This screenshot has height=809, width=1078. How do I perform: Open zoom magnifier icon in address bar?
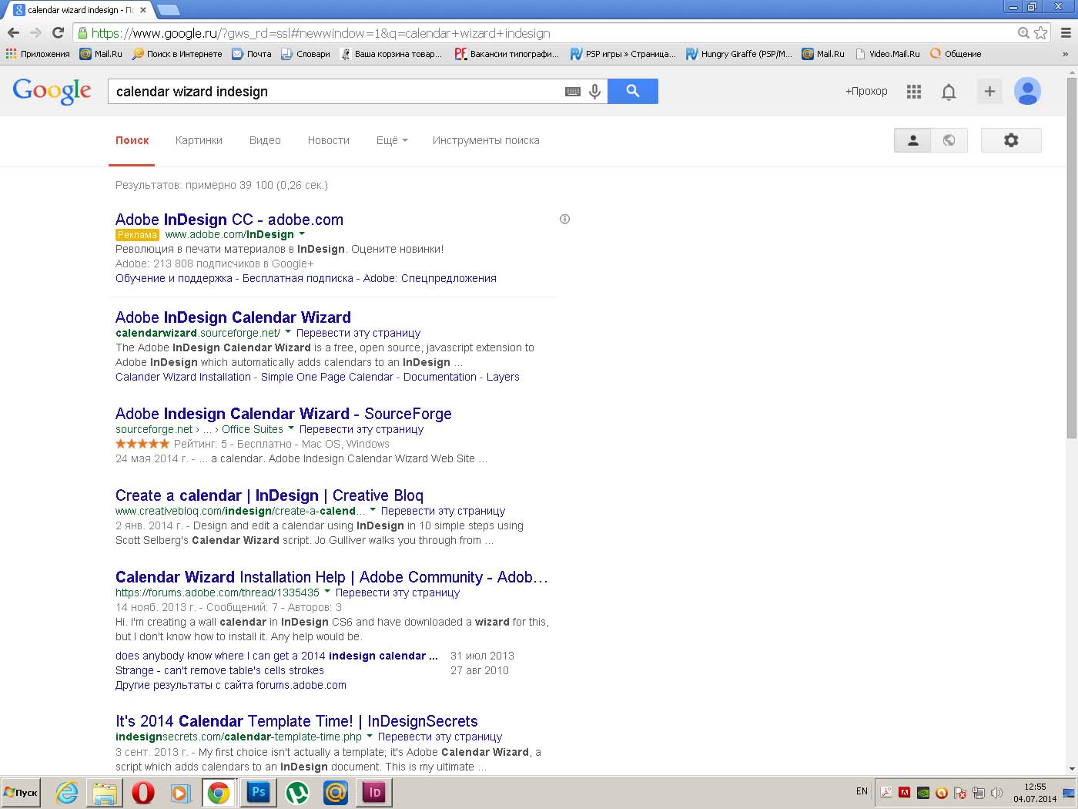(x=1023, y=32)
